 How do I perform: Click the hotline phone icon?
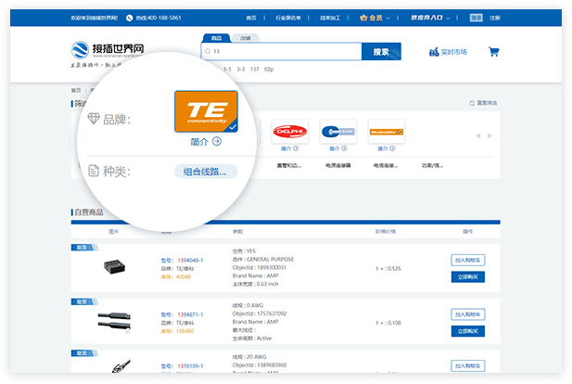129,18
